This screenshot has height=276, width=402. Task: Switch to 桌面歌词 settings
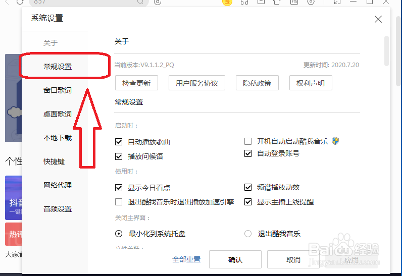pos(58,114)
